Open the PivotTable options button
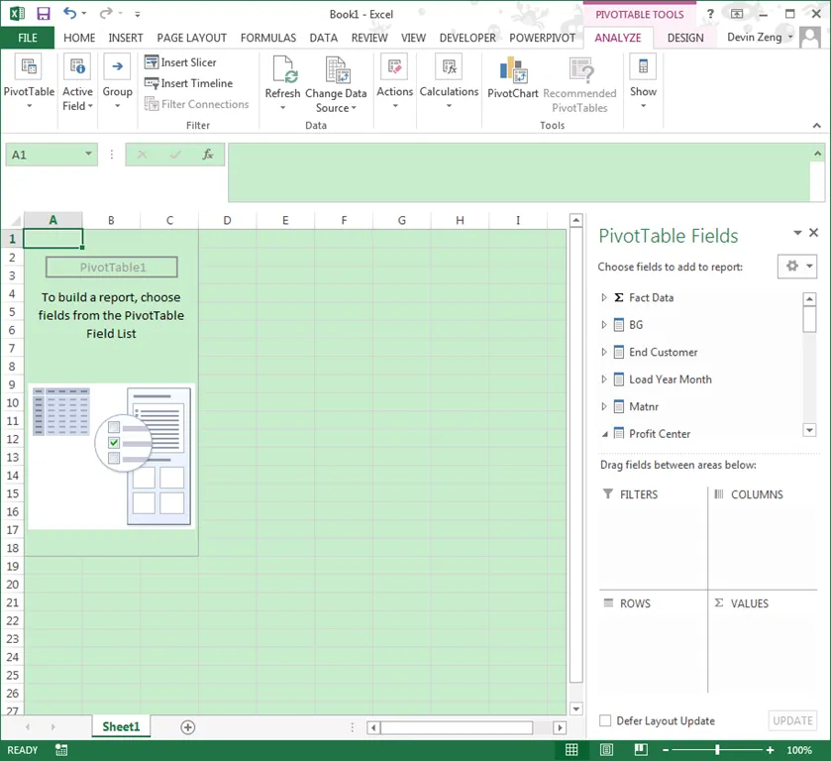831x761 pixels. click(29, 81)
